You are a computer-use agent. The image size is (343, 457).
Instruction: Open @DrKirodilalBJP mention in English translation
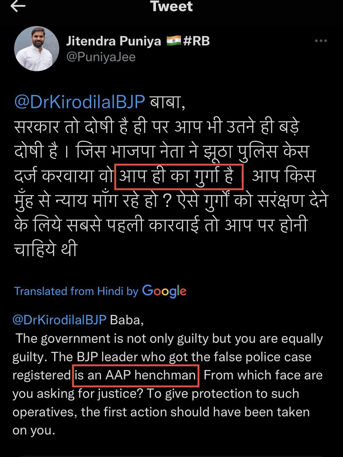pyautogui.click(x=59, y=320)
